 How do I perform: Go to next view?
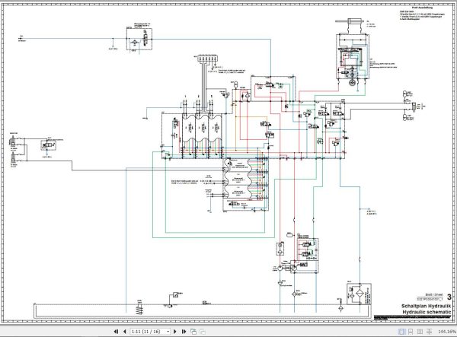pyautogui.click(x=203, y=332)
